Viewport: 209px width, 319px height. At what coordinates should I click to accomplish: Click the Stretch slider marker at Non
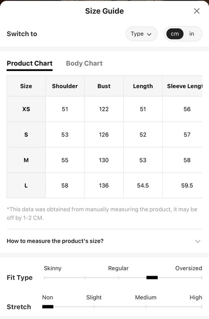coord(48,306)
